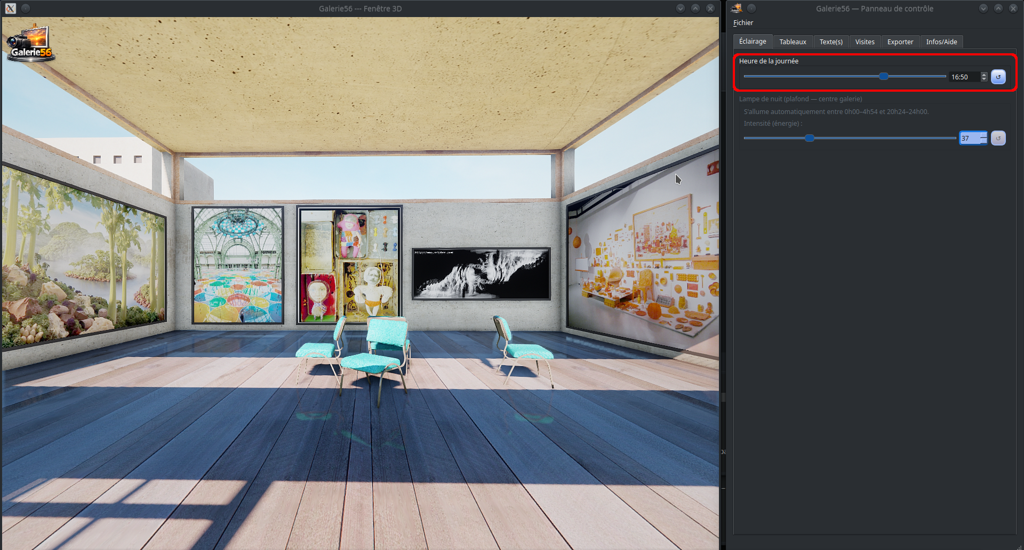Close the Panneau de contrôle window
Image resolution: width=1024 pixels, height=550 pixels.
pos(1013,8)
